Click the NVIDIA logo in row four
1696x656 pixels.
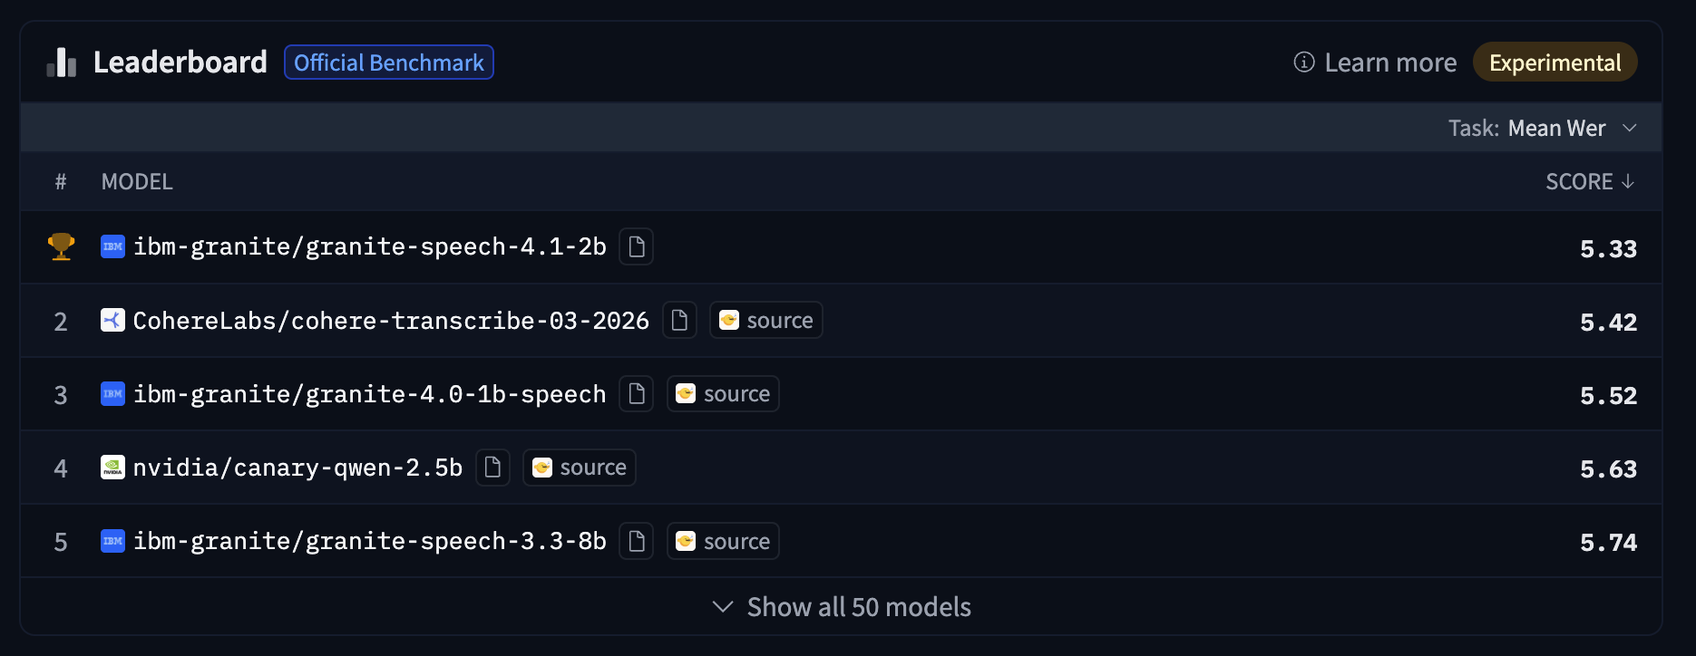[x=112, y=467]
